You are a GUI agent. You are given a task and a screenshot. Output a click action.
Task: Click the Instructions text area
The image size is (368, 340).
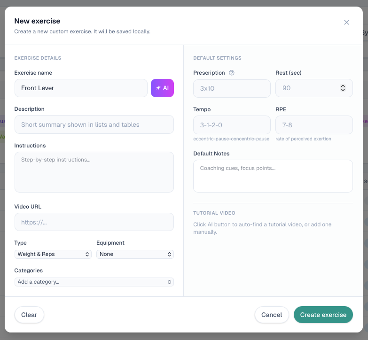coord(94,172)
